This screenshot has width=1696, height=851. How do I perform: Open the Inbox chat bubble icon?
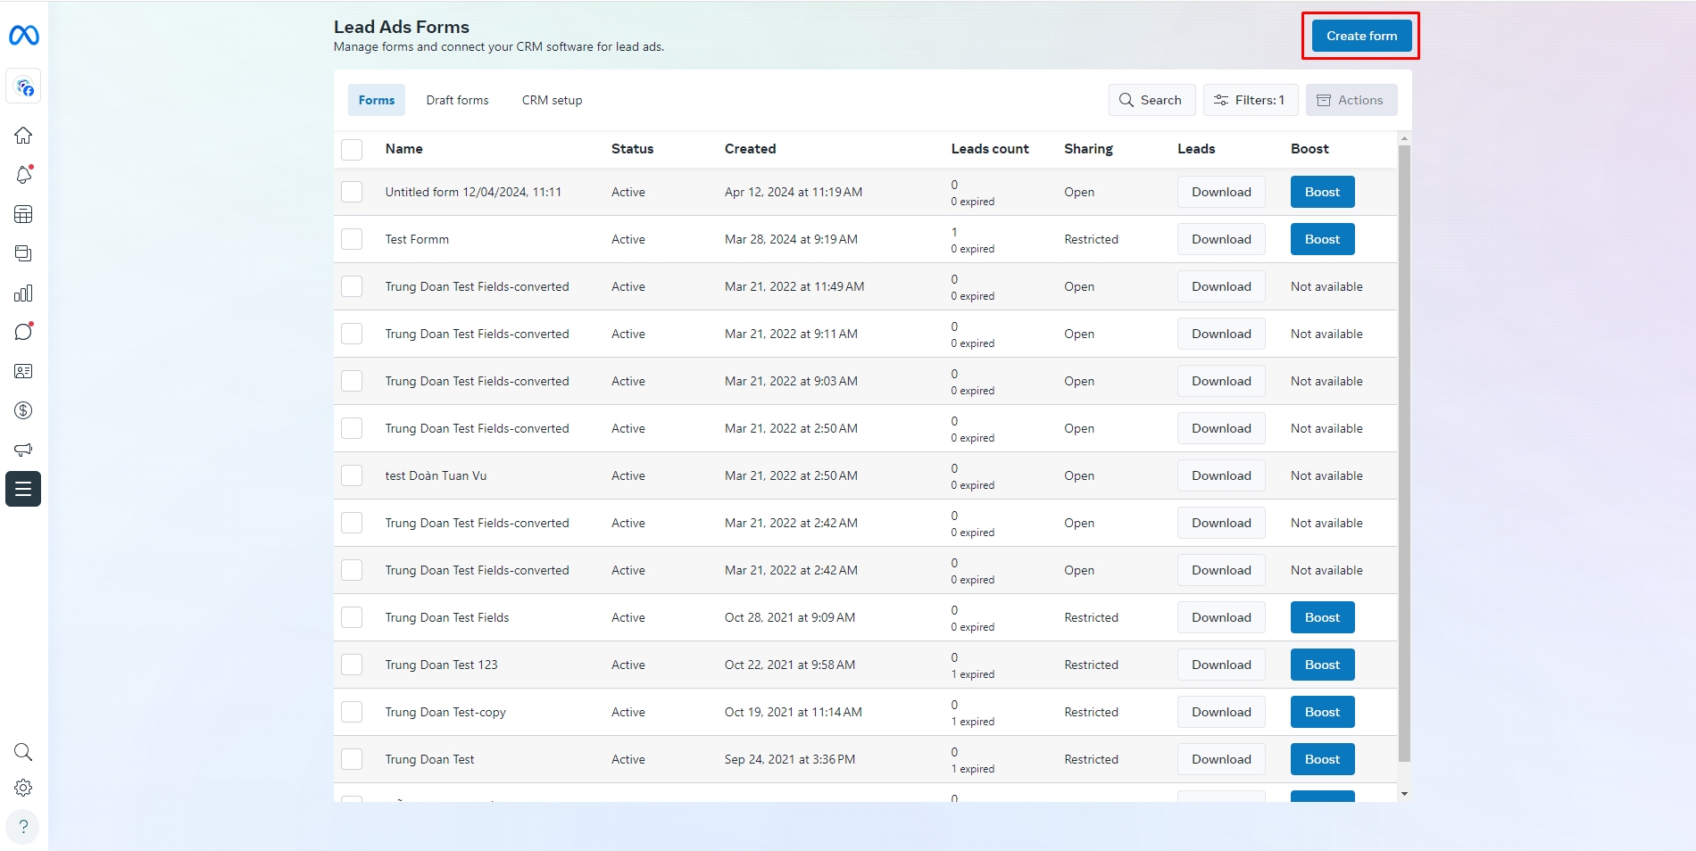pos(23,332)
